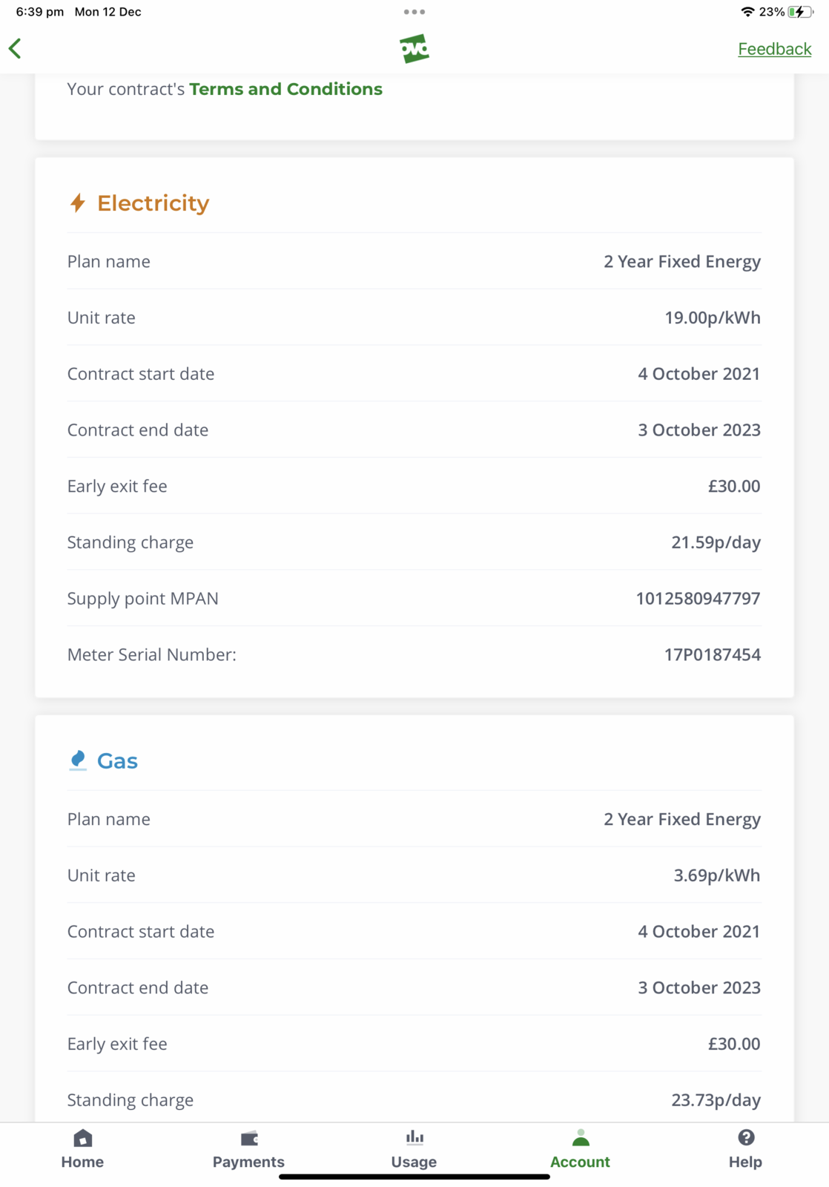Tap the Wi-Fi status icon
829x1187 pixels.
[x=747, y=12]
